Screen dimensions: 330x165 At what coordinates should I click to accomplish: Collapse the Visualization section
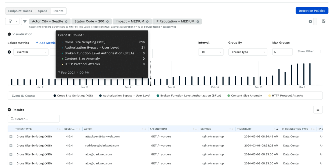9,34
